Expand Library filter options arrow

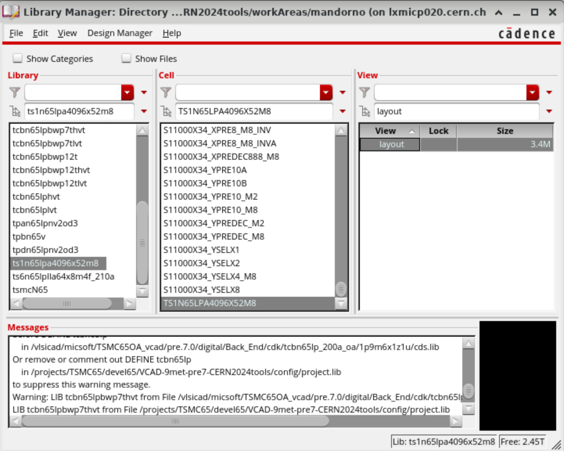[144, 93]
